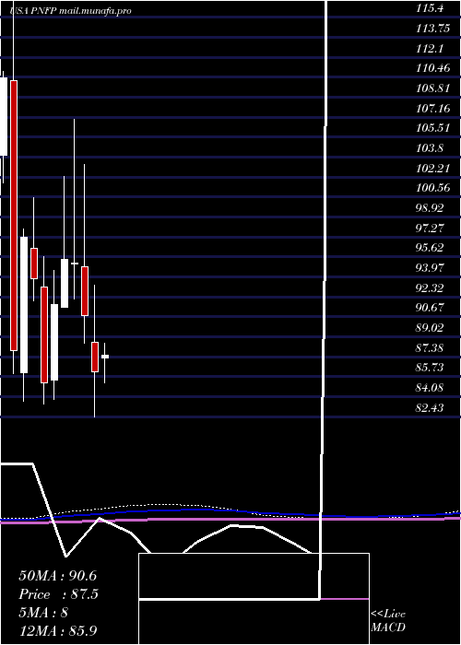Click the 113.75 price axis label

(x=432, y=29)
